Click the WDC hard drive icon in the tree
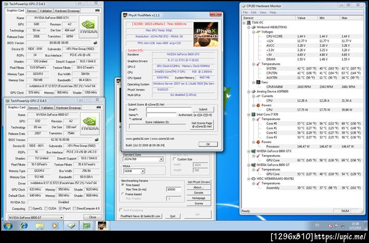Image resolution: width=369 pixels, height=243 pixels. click(253, 179)
